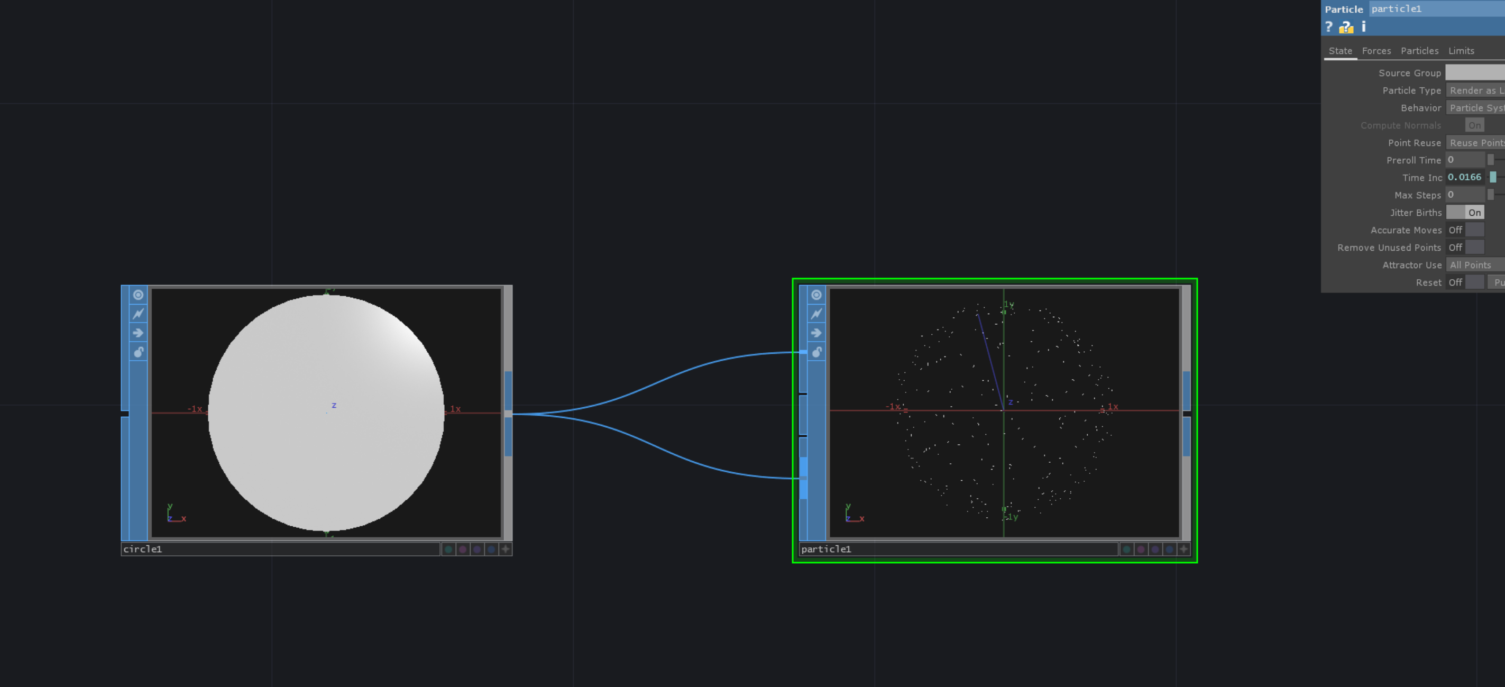This screenshot has height=687, width=1505.
Task: Turn on the Reset toggle
Action: tap(1465, 282)
